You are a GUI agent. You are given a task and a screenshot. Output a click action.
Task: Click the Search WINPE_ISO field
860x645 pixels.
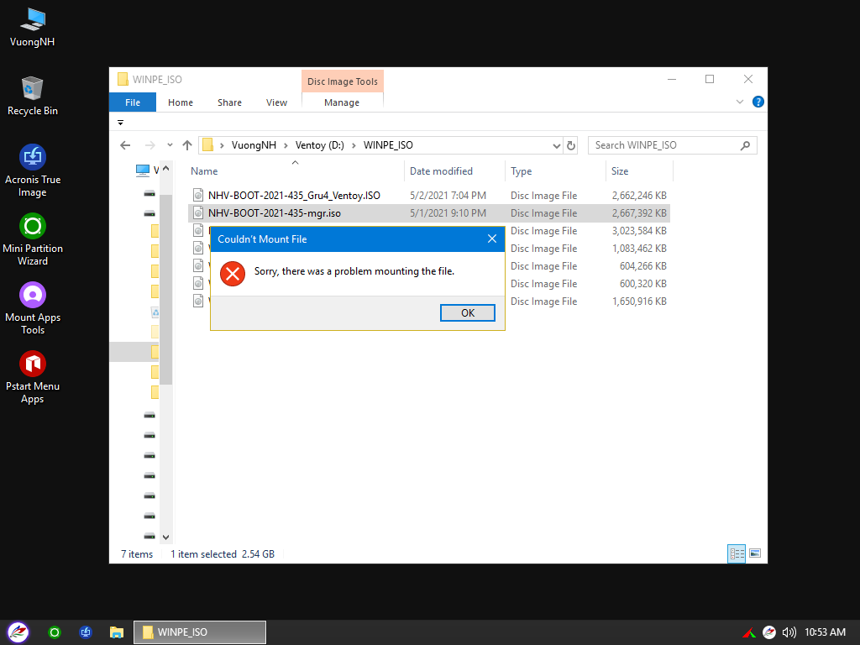click(x=673, y=145)
